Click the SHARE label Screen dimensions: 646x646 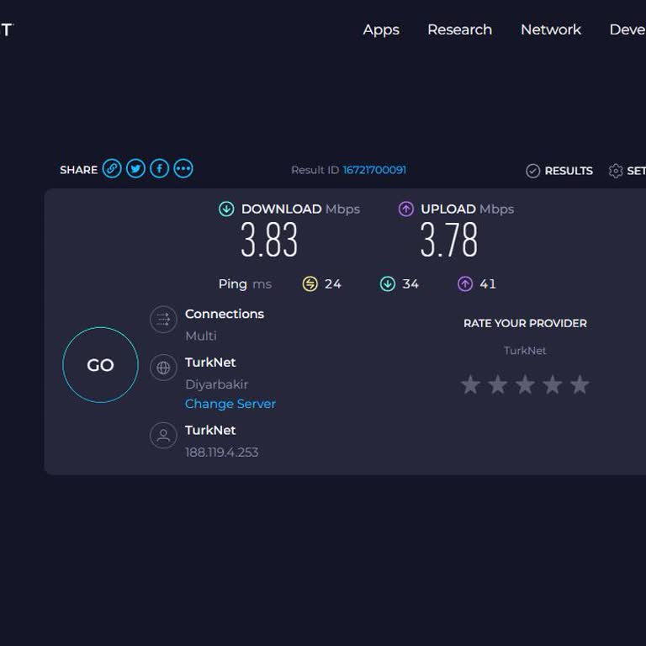(x=79, y=170)
